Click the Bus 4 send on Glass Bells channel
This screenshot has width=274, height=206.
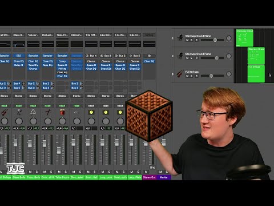click(17, 84)
